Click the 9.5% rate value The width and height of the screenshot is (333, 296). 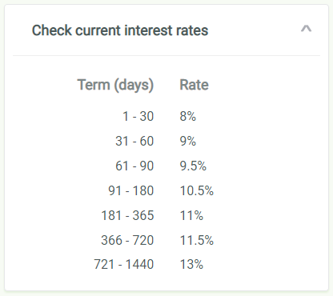click(x=193, y=166)
